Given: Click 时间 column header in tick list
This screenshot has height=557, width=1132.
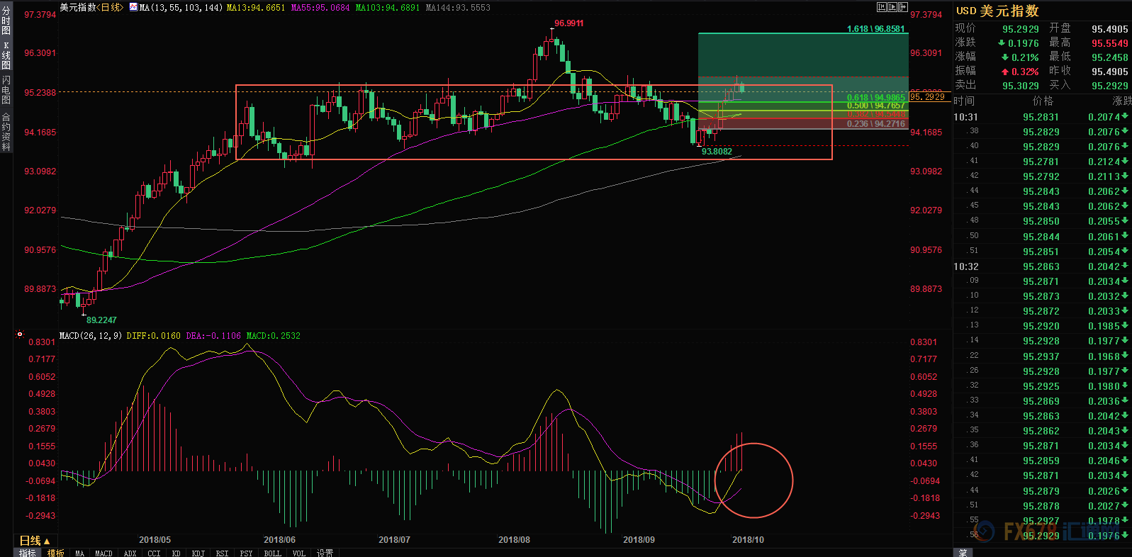Looking at the screenshot, I should click(x=965, y=101).
